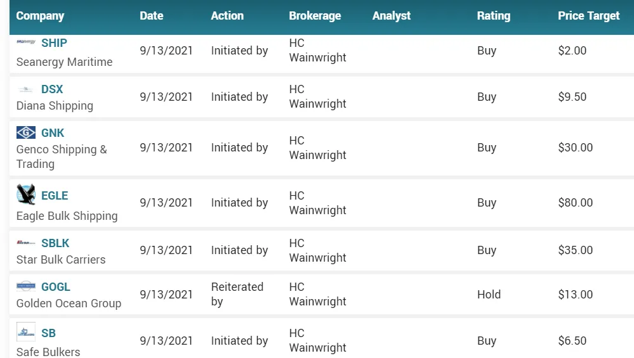Click the Golden Ocean Group logo icon
The height and width of the screenshot is (358, 634).
(26, 286)
